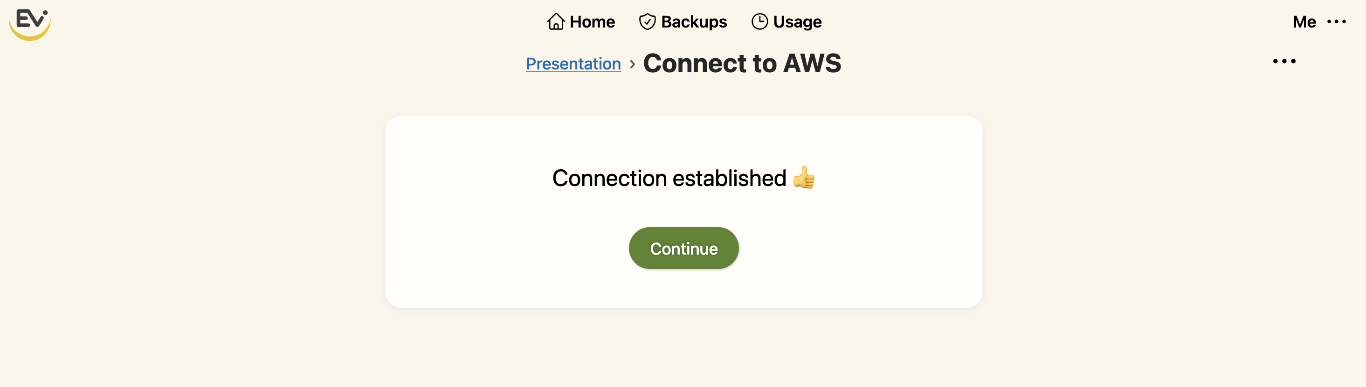Click the Usage clock icon
1366x387 pixels.
point(759,22)
